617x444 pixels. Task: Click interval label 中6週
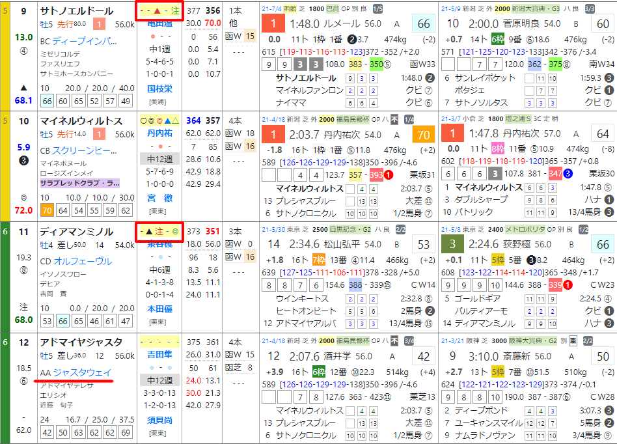[159, 270]
